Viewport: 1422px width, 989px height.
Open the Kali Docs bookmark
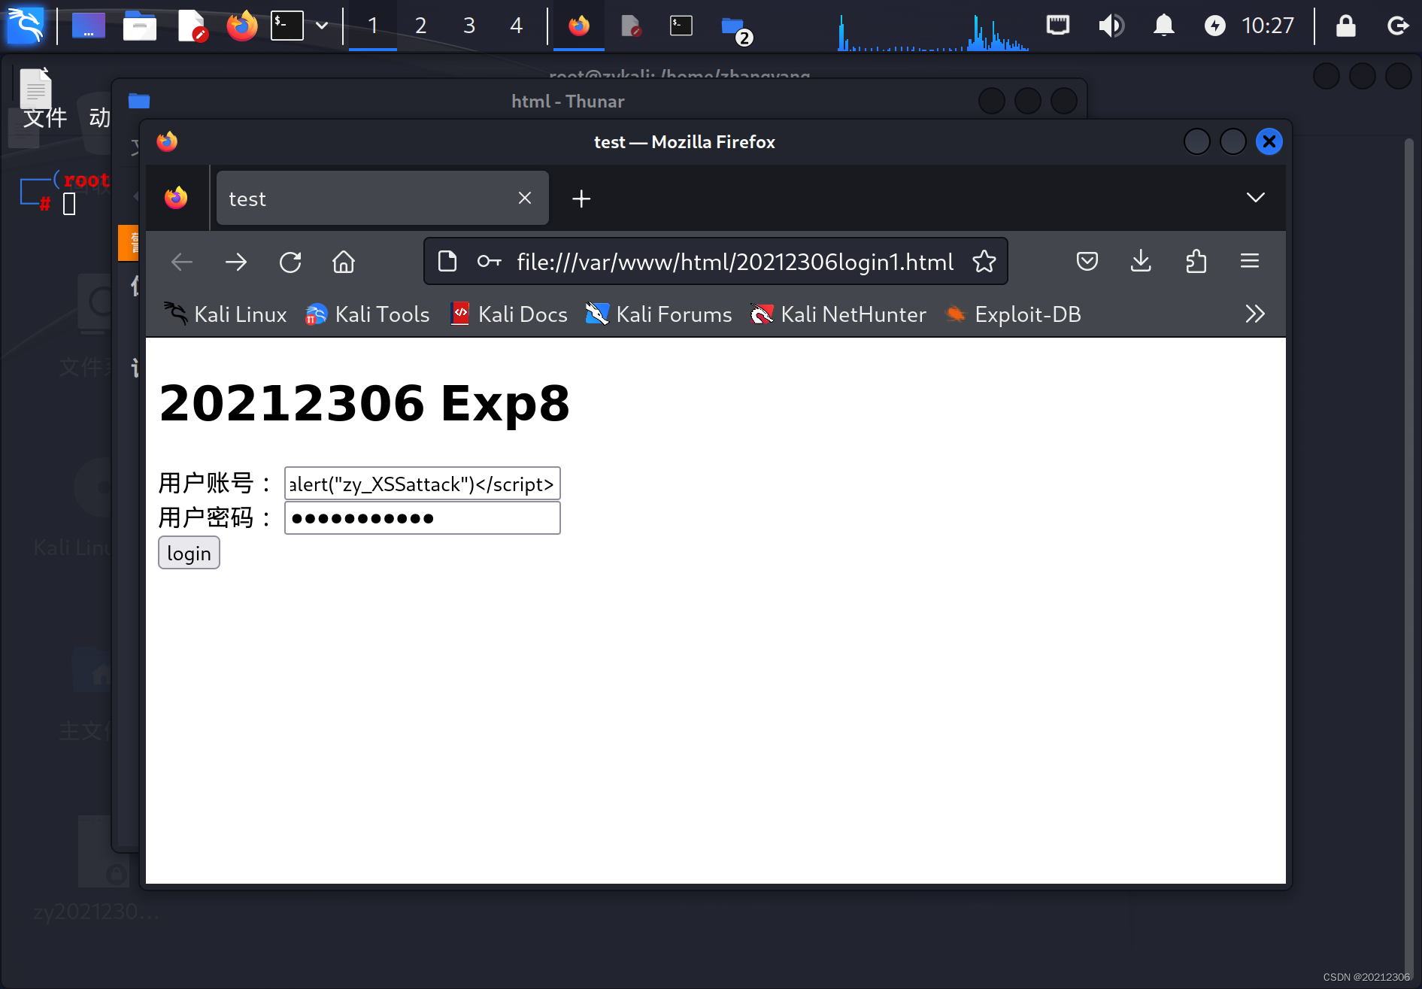click(x=509, y=314)
